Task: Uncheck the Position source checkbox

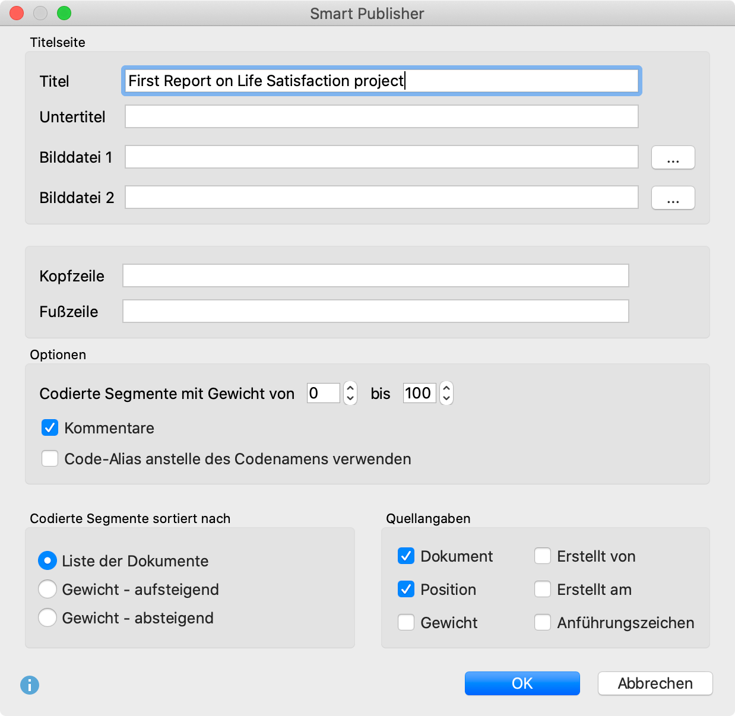Action: [x=406, y=589]
